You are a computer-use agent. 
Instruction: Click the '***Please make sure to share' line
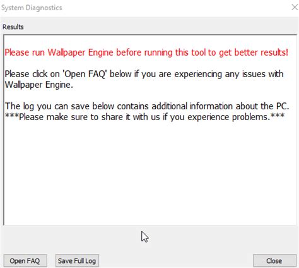coord(144,117)
